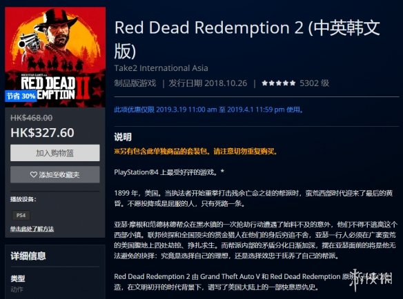Click the Take2 International Asia publisher name
Image resolution: width=403 pixels, height=299 pixels.
161,68
